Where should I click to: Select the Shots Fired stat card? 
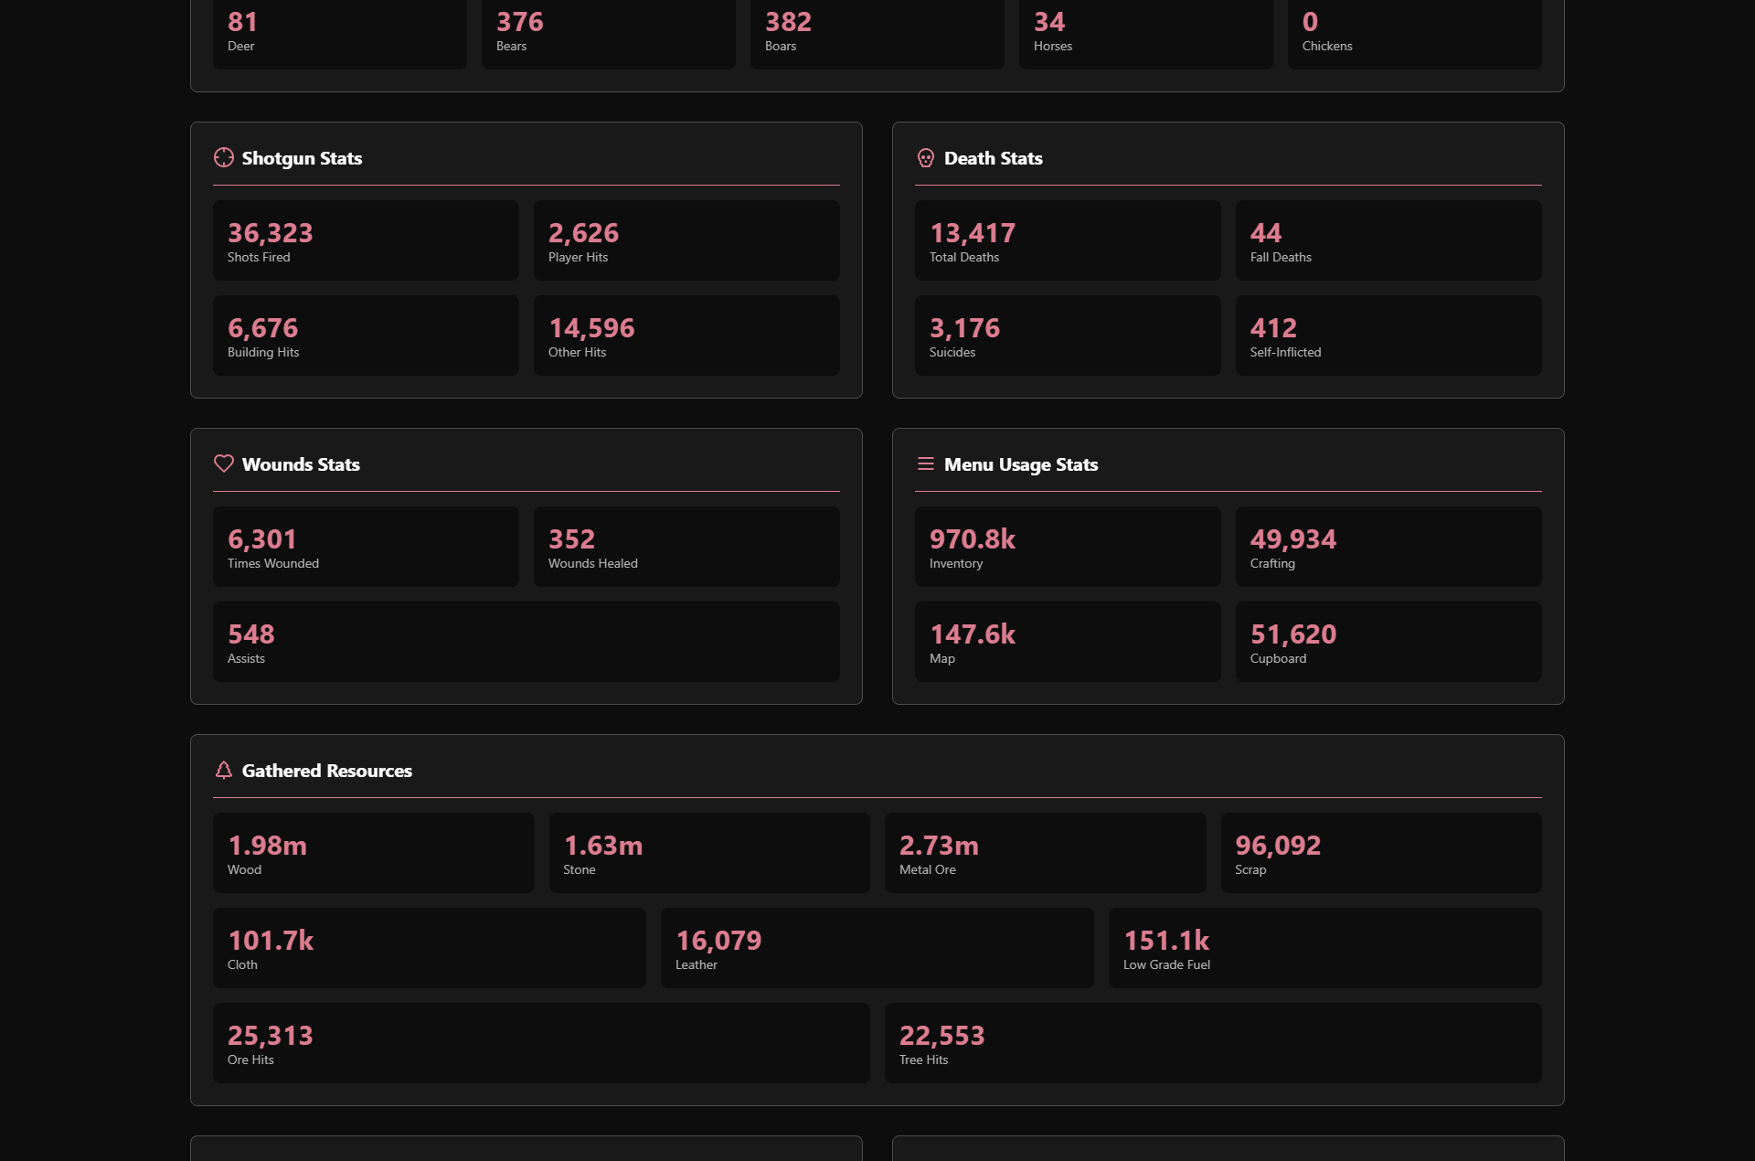[x=366, y=240]
